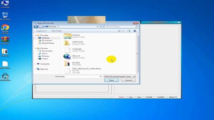Click the file list vertical scrollbar
214x120 pixels.
point(137,54)
